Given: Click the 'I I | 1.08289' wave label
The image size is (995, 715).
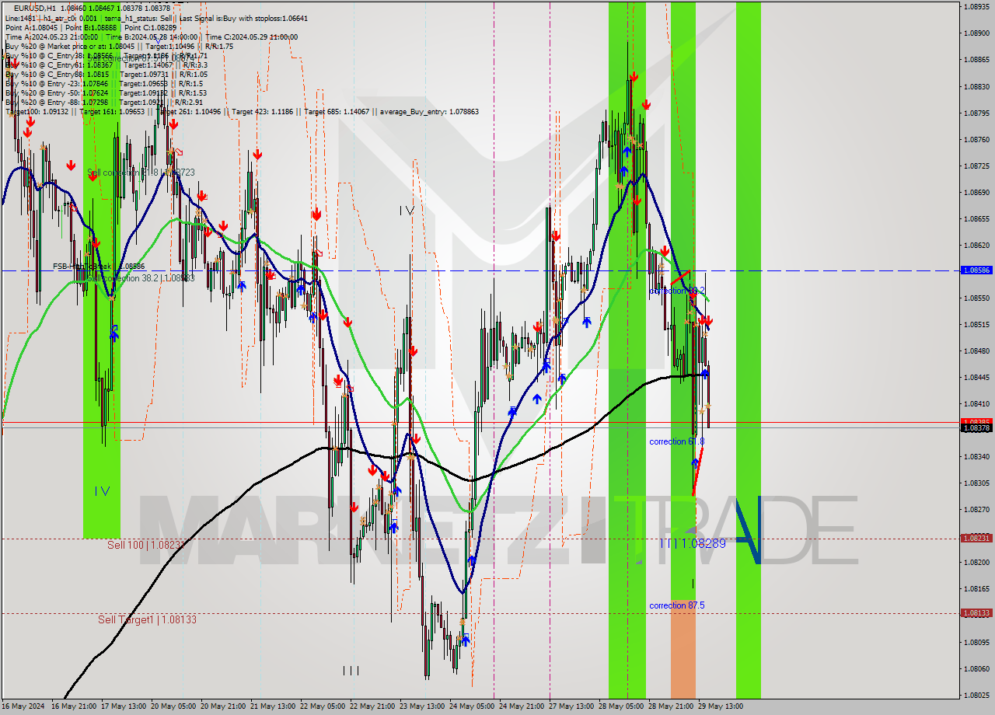Looking at the screenshot, I should pos(693,543).
